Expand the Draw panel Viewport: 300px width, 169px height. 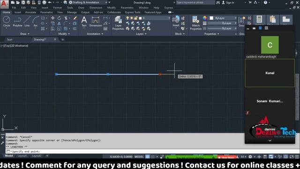coord(25,34)
